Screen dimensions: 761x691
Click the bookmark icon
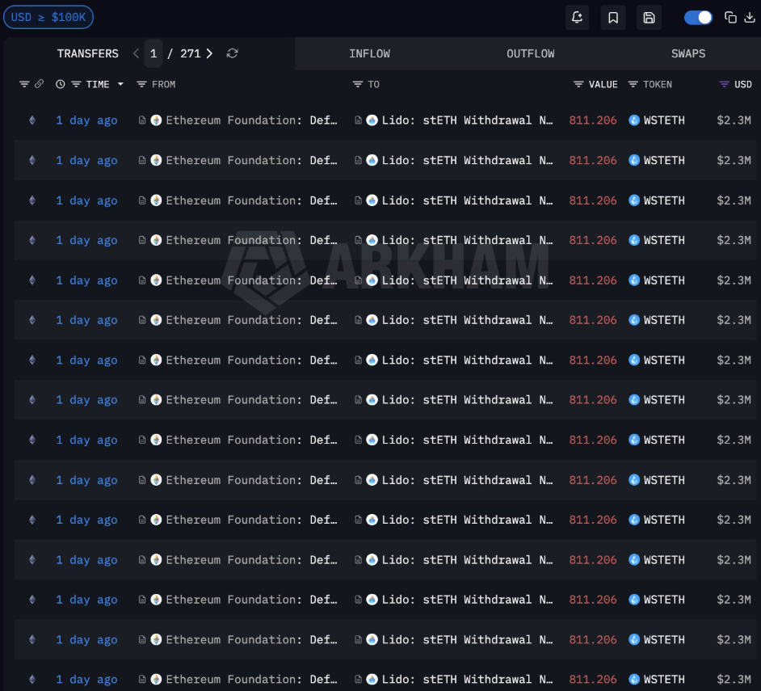coord(613,18)
